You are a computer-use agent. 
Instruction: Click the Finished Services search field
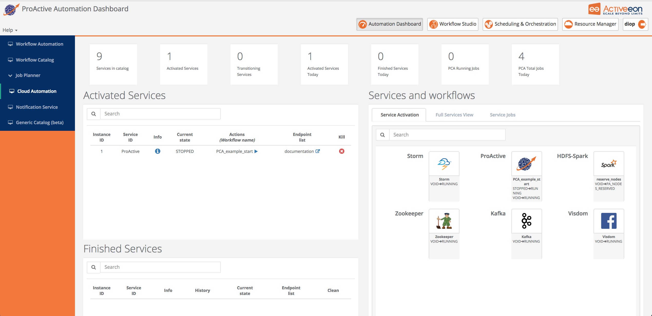click(x=160, y=267)
